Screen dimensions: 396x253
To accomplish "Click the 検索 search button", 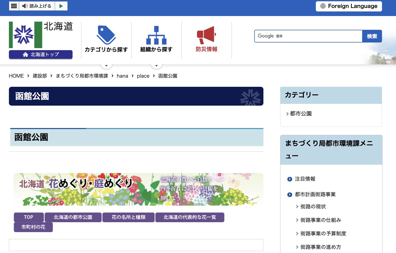I will coord(372,36).
